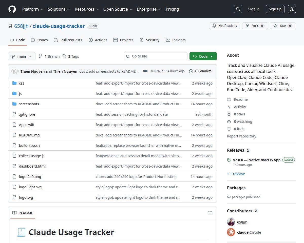This screenshot has width=304, height=243.
Task: Expand commit message with ellipsis button
Action: coord(145,71)
